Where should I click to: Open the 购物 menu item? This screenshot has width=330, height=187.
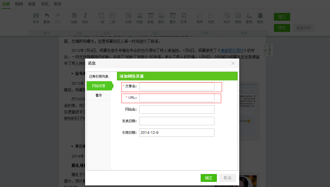(19, 4)
